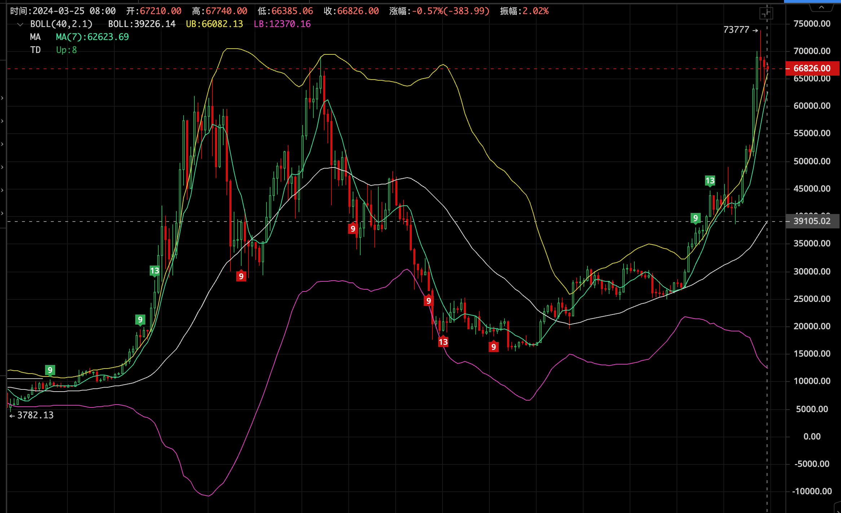Select the TD indicator label

[x=35, y=50]
